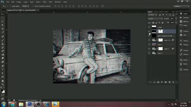Click the Lock image pixels brush icon

point(156,23)
